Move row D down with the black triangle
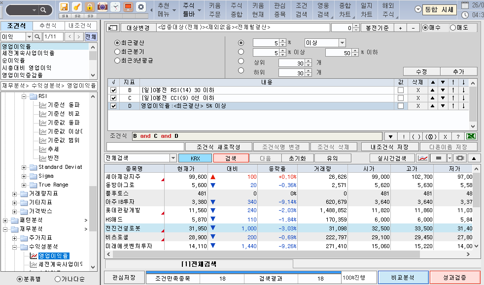This screenshot has width=484, height=285. click(x=443, y=106)
